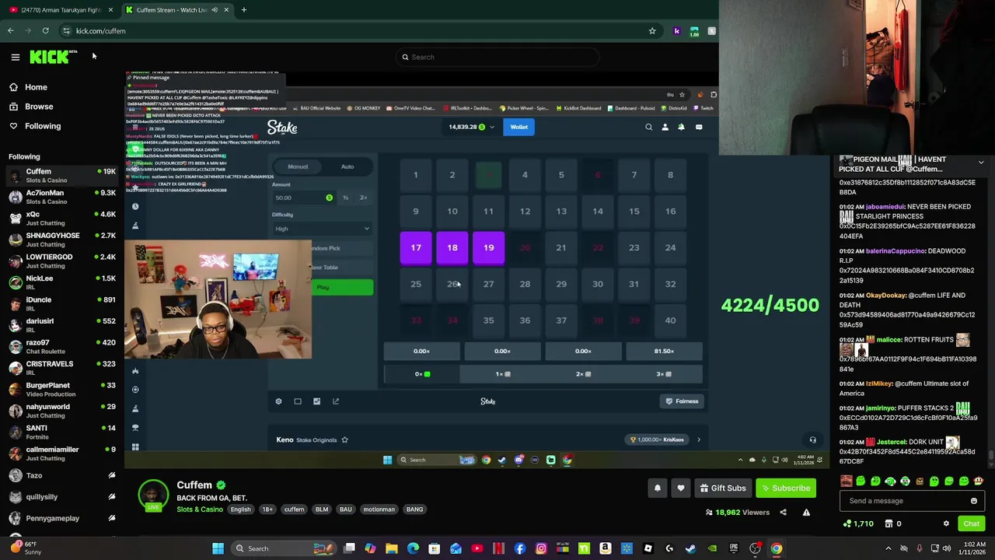Select Keno tile 1

[416, 174]
